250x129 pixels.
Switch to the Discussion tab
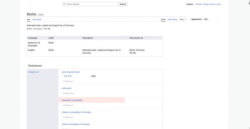tap(37, 19)
